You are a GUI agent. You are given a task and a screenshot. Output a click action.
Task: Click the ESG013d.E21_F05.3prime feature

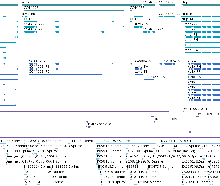click(x=25, y=174)
